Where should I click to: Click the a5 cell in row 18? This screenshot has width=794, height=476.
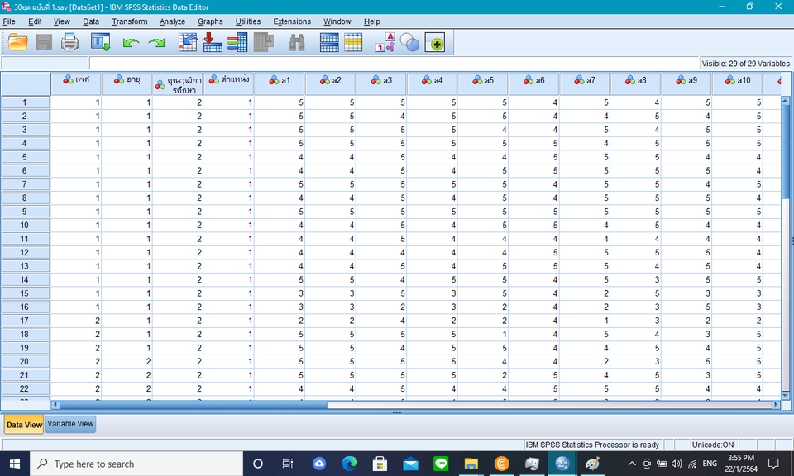483,335
